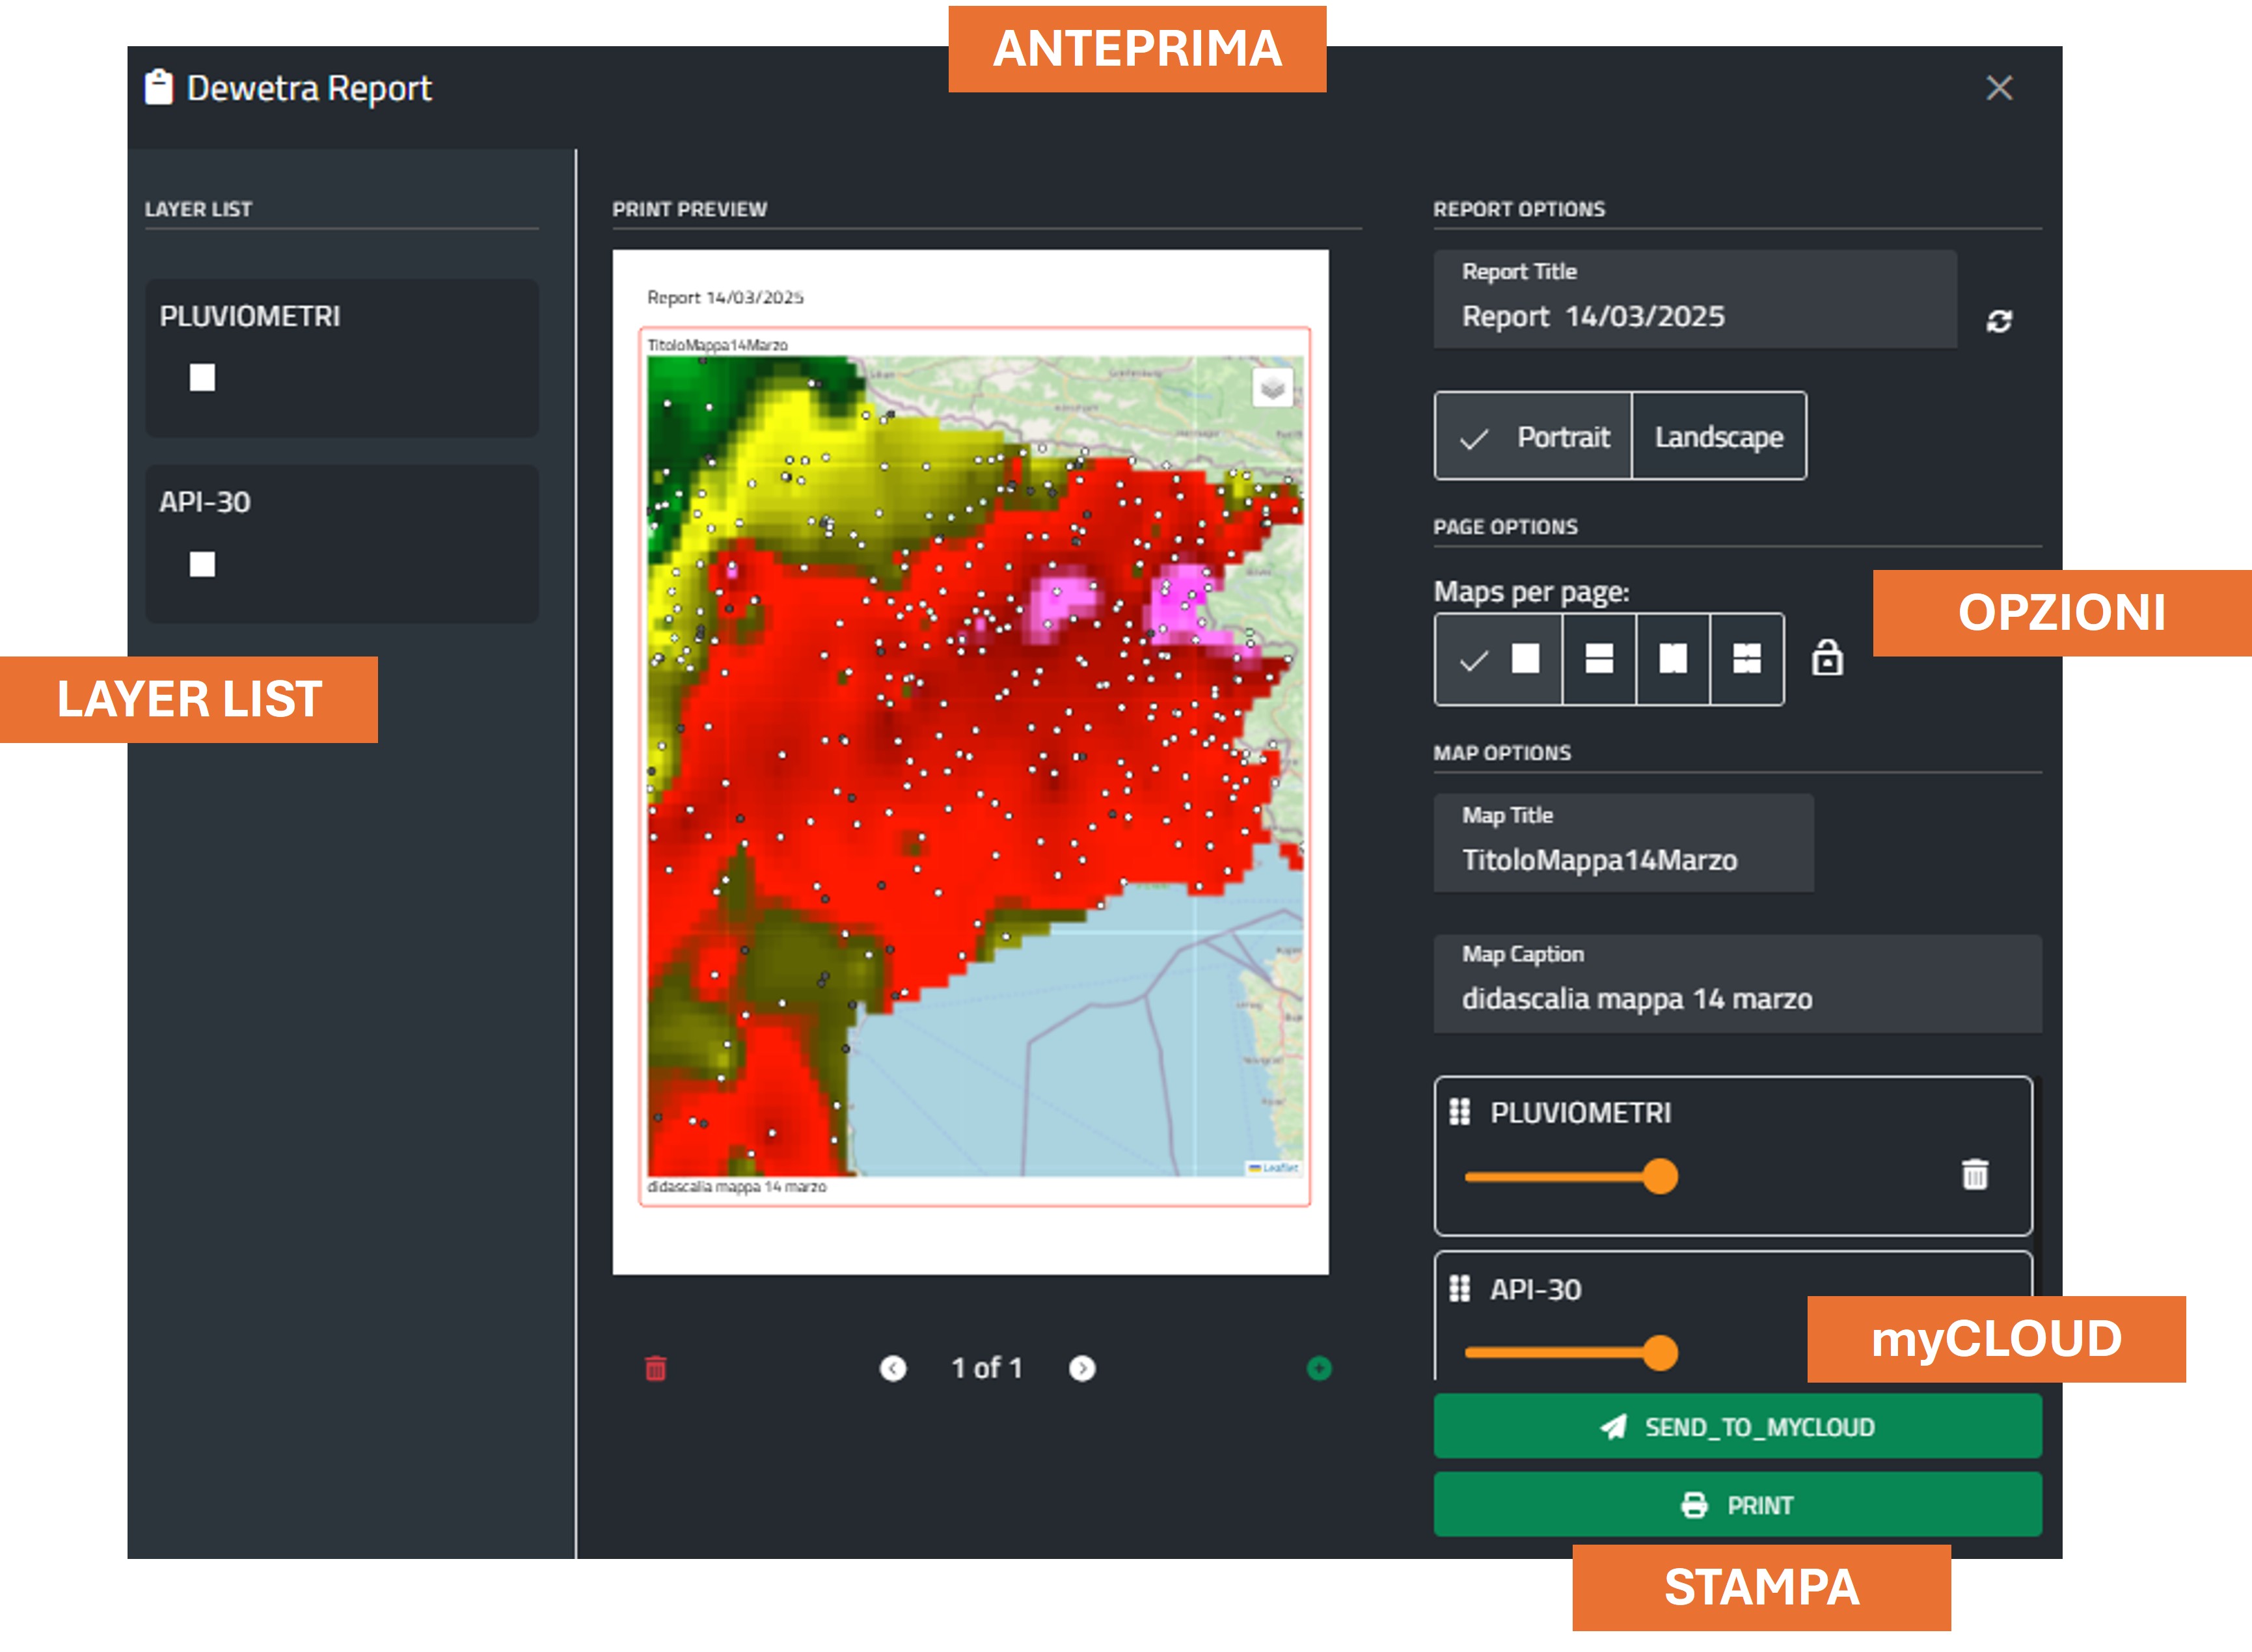2252x1652 pixels.
Task: Go to the next preview page
Action: click(x=1082, y=1368)
